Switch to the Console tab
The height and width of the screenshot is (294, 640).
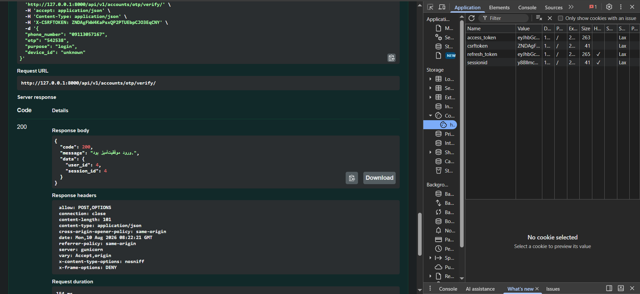pos(527,7)
